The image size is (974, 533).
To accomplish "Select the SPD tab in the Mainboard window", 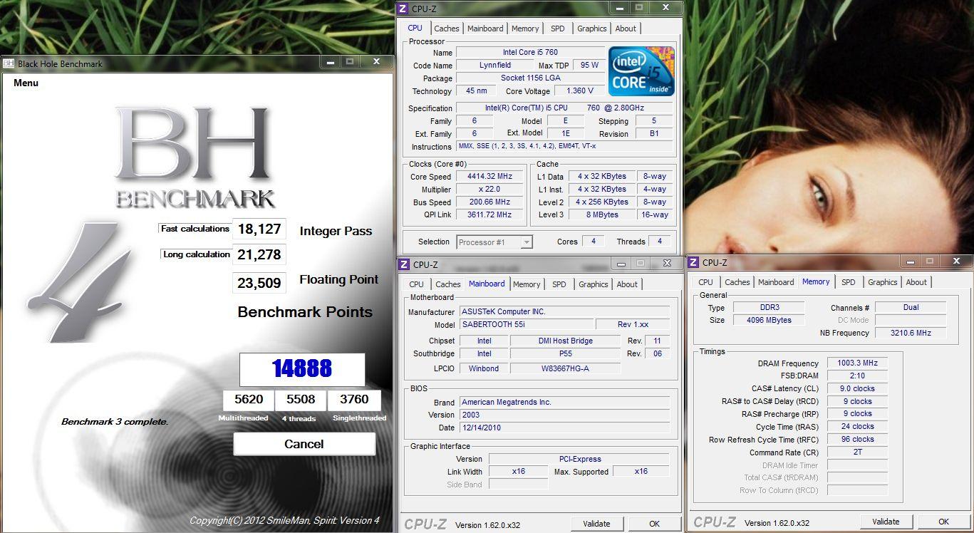I will pyautogui.click(x=559, y=284).
